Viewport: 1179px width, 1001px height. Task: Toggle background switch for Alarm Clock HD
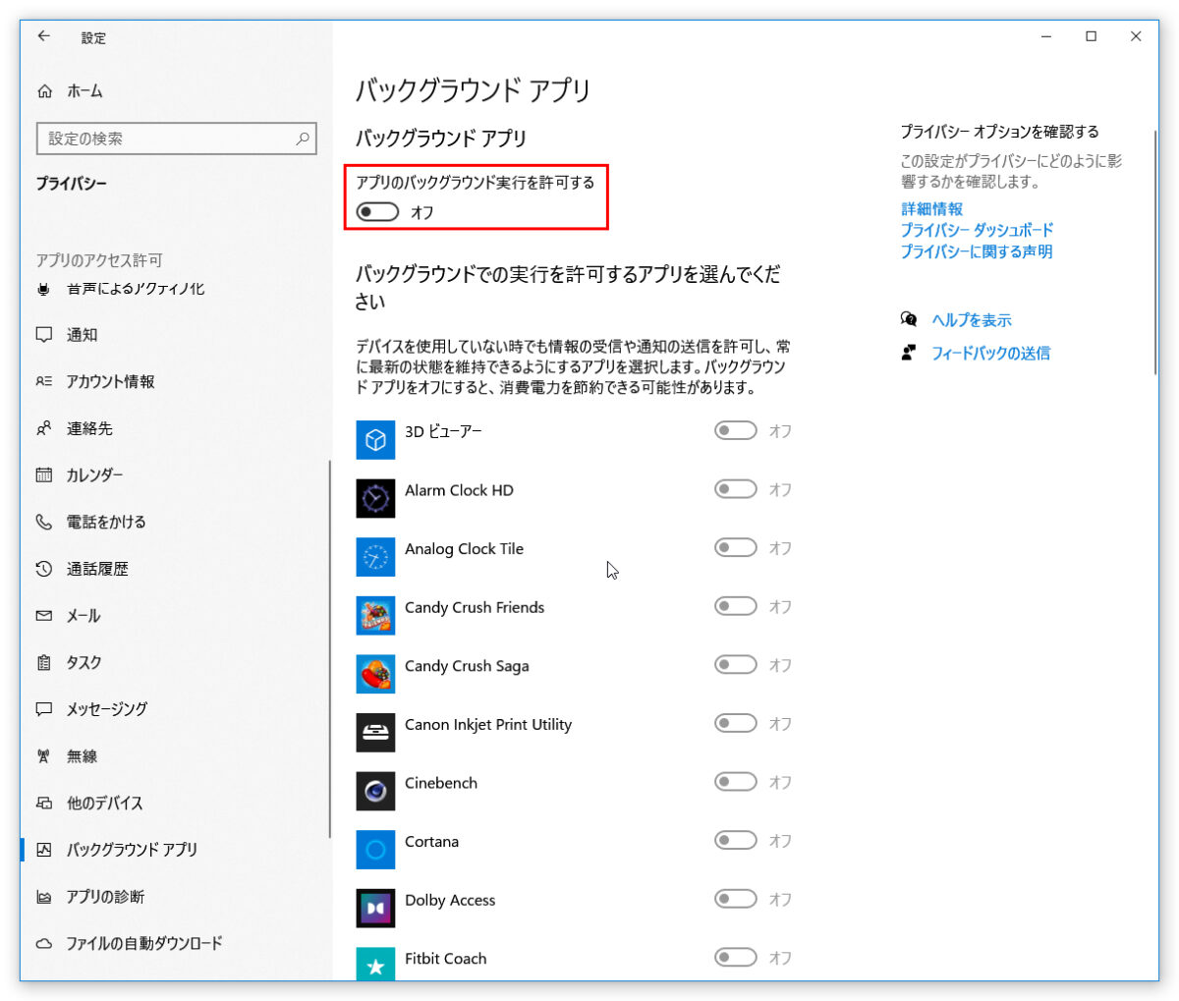click(x=736, y=489)
